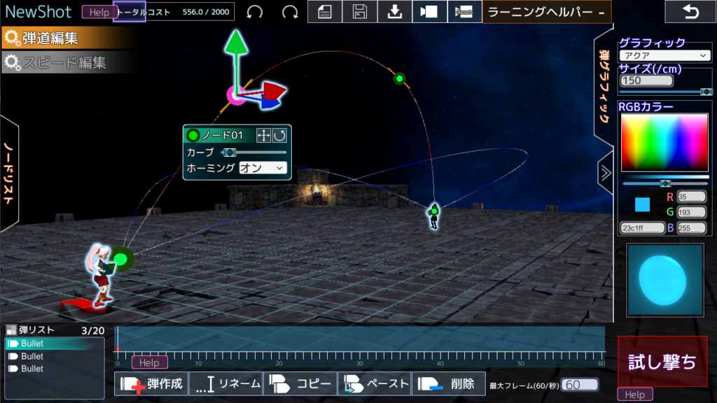Screen dimensions: 717x403
Task: Open the ノードリスト side tab
Action: 9,173
